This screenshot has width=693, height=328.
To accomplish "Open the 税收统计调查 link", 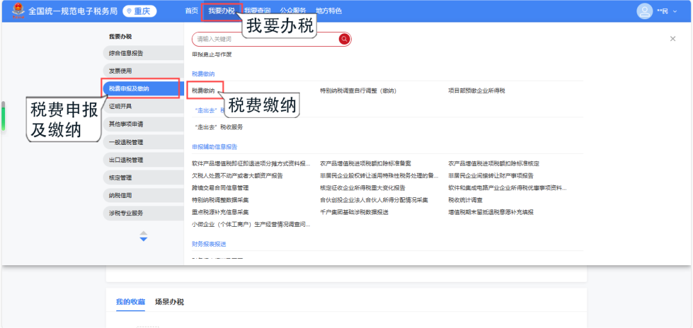I will (465, 200).
